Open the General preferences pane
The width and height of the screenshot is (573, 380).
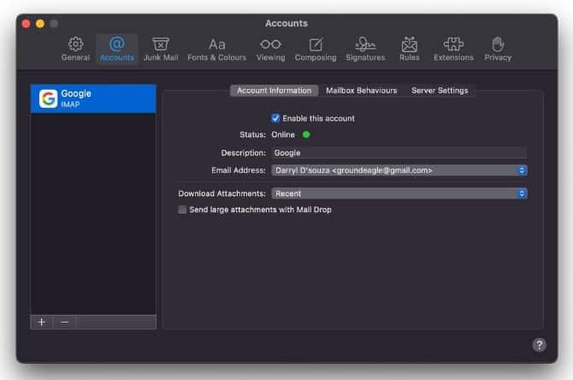point(75,49)
